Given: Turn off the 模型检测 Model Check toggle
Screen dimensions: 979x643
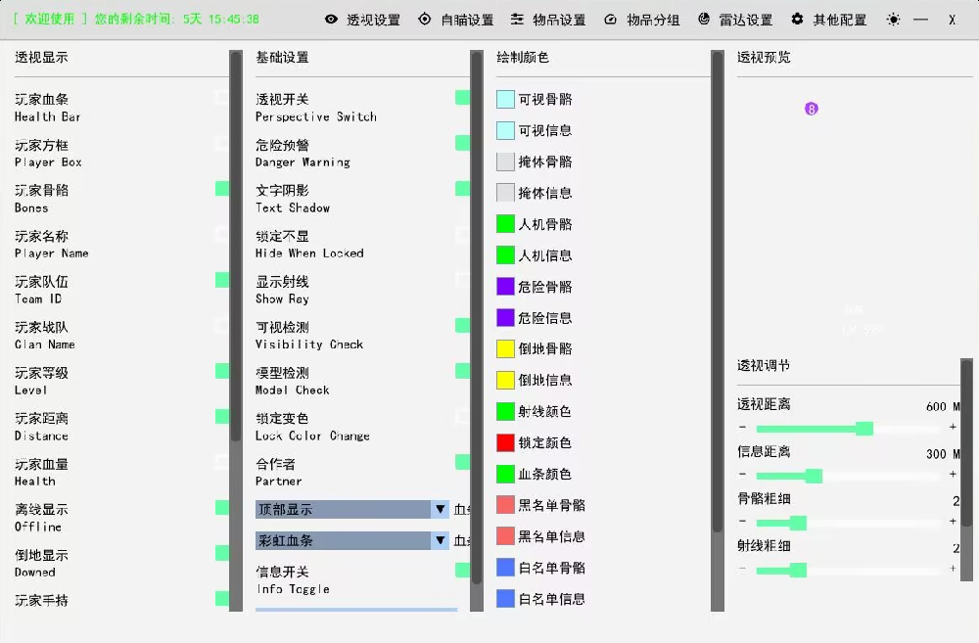Looking at the screenshot, I should pos(463,371).
